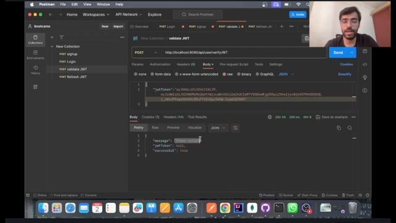Image resolution: width=396 pixels, height=223 pixels.
Task: Copy the response using the copy icon
Action: click(x=338, y=128)
